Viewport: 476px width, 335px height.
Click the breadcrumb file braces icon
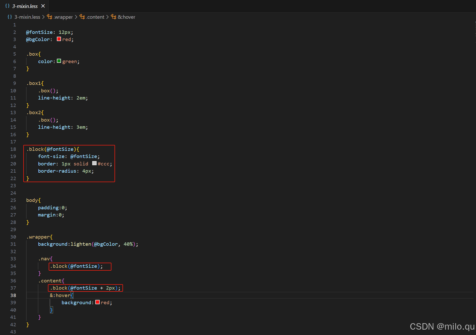click(10, 17)
